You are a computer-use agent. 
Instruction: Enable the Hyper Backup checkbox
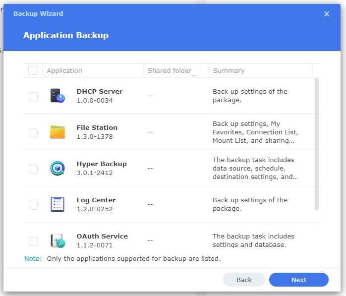[33, 169]
